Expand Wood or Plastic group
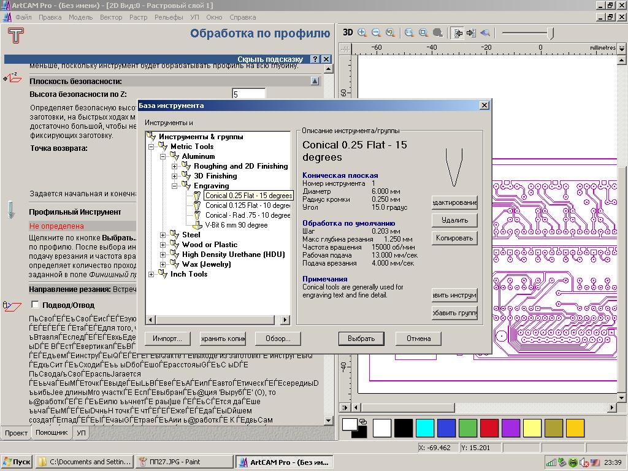This screenshot has width=628, height=471. tap(163, 245)
